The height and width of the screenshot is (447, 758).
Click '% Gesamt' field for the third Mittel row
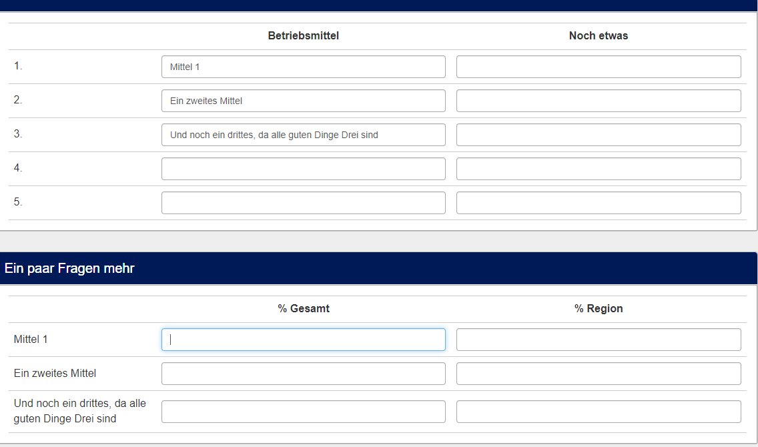(303, 412)
